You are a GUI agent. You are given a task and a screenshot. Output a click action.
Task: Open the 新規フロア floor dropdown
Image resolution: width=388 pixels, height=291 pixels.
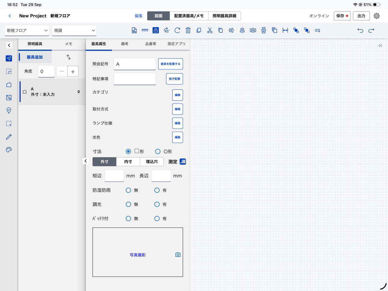click(27, 30)
